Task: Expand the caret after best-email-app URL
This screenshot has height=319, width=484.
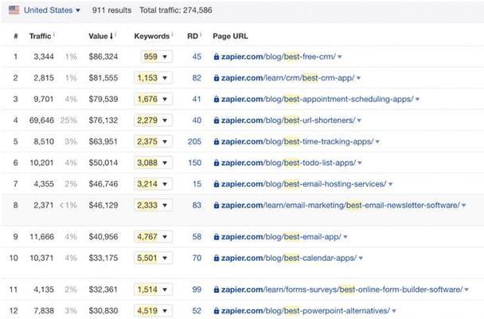Action: [x=345, y=237]
